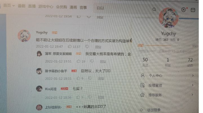Open the 50 关注 following count

tap(145, 62)
